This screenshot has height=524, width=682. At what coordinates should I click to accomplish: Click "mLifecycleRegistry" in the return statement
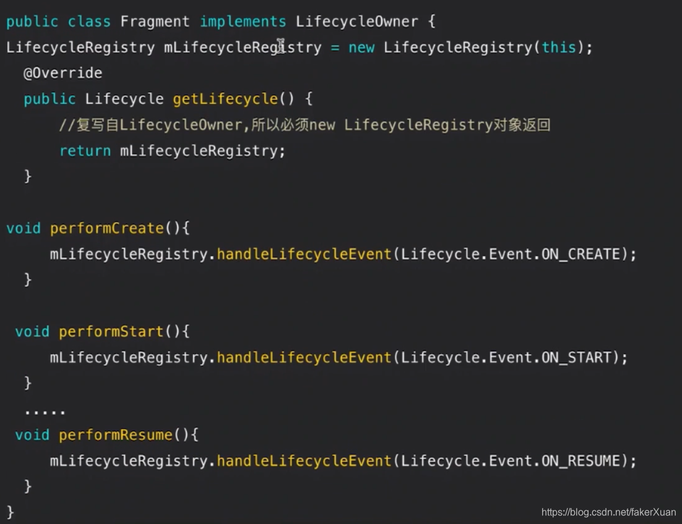(199, 151)
